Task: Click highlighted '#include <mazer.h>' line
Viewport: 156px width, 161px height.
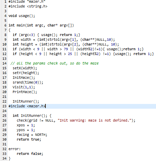Action: [82, 106]
